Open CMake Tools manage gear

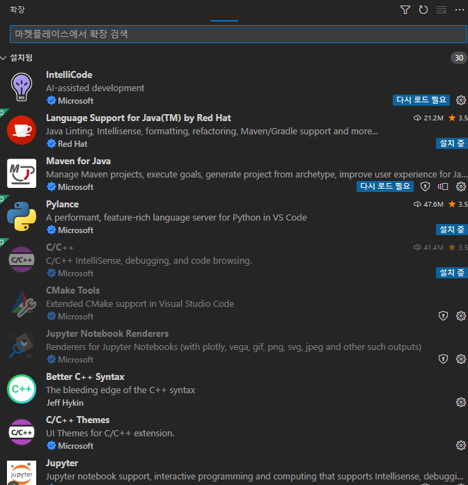tap(460, 316)
